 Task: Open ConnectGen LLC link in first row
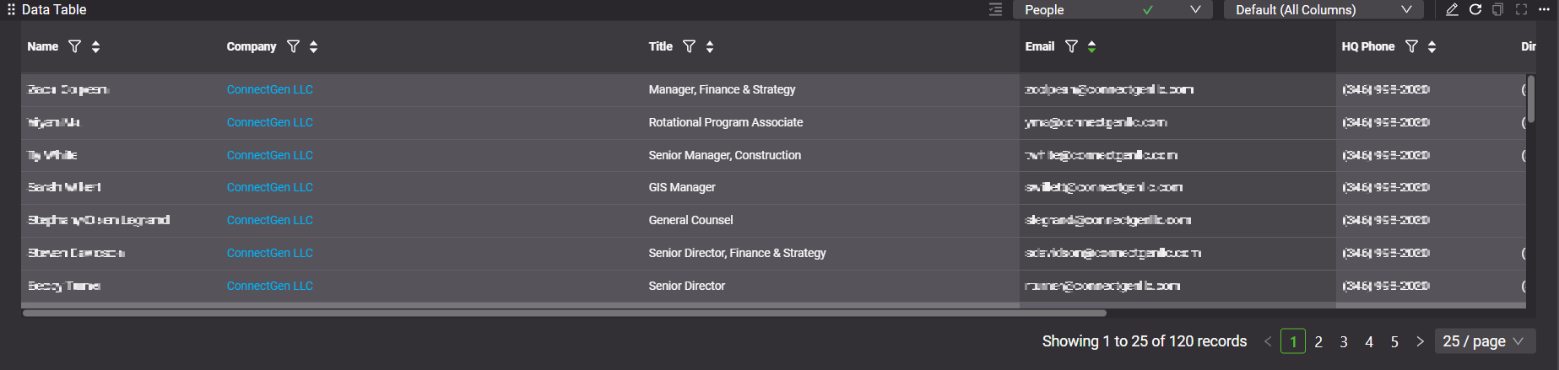pos(269,89)
